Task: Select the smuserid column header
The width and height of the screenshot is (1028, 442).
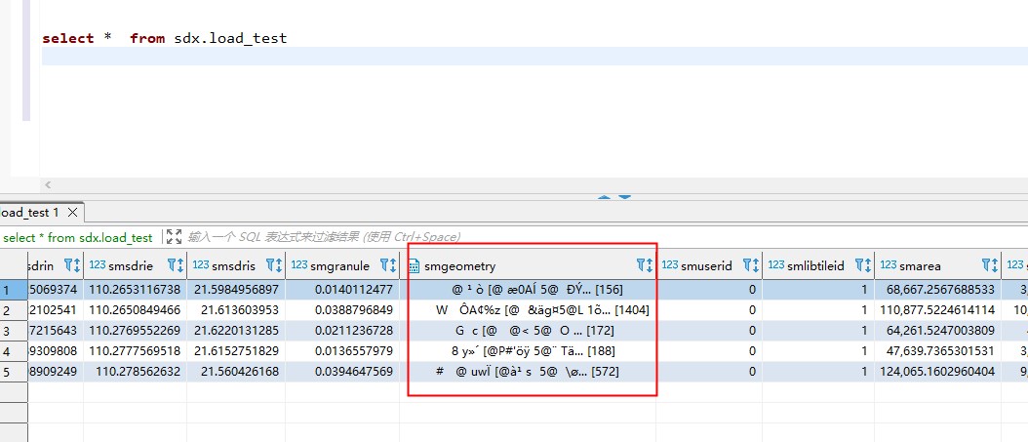Action: pos(709,265)
